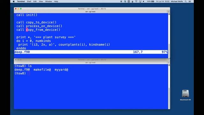Image resolution: width=204 pixels, height=115 pixels.
Task: Click the battery 100% indicator
Action: pos(150,1)
